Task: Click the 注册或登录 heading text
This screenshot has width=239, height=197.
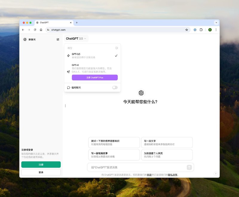Action: [x=27, y=150]
